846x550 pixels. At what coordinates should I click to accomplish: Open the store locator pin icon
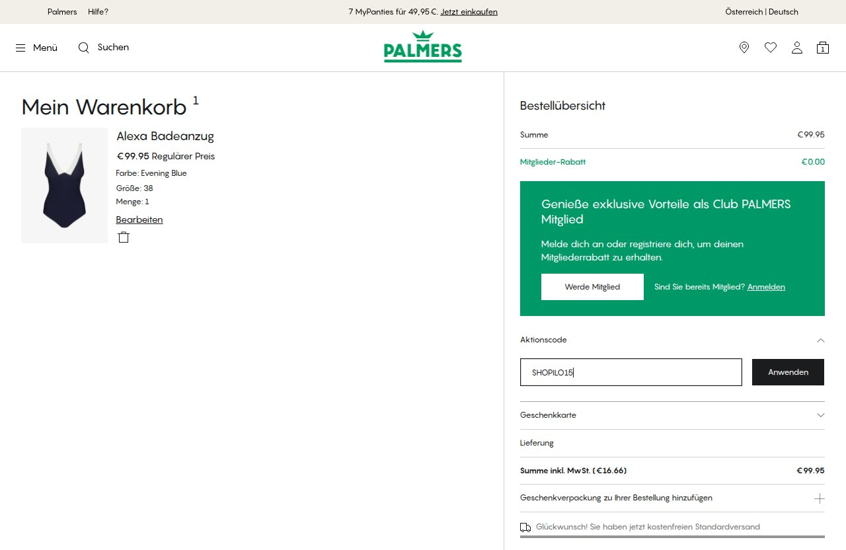(744, 48)
